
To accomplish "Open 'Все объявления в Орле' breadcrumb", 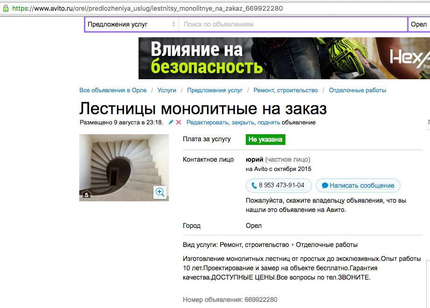I will (x=113, y=90).
